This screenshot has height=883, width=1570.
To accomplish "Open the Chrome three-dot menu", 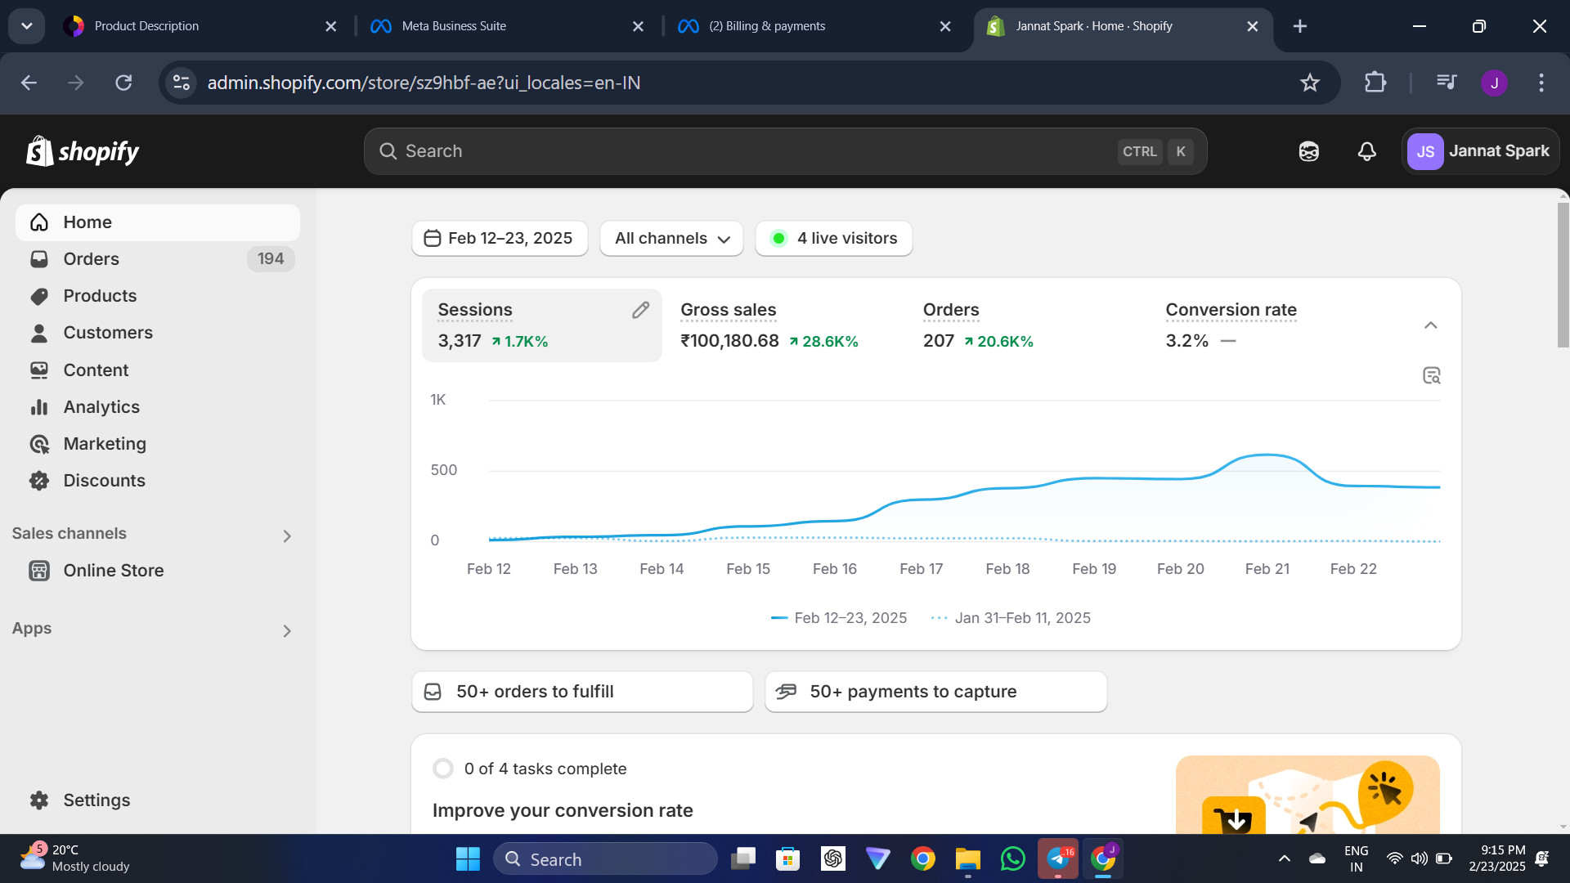I will (1541, 83).
